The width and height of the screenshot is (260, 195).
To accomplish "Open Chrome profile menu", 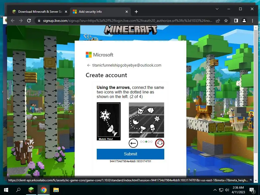I will click(244, 21).
